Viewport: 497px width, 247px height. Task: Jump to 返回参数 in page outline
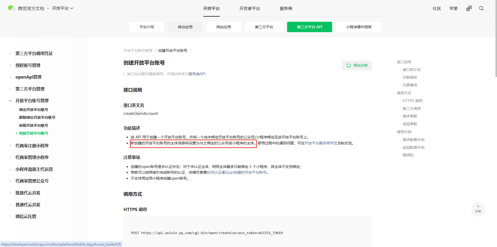(x=410, y=124)
